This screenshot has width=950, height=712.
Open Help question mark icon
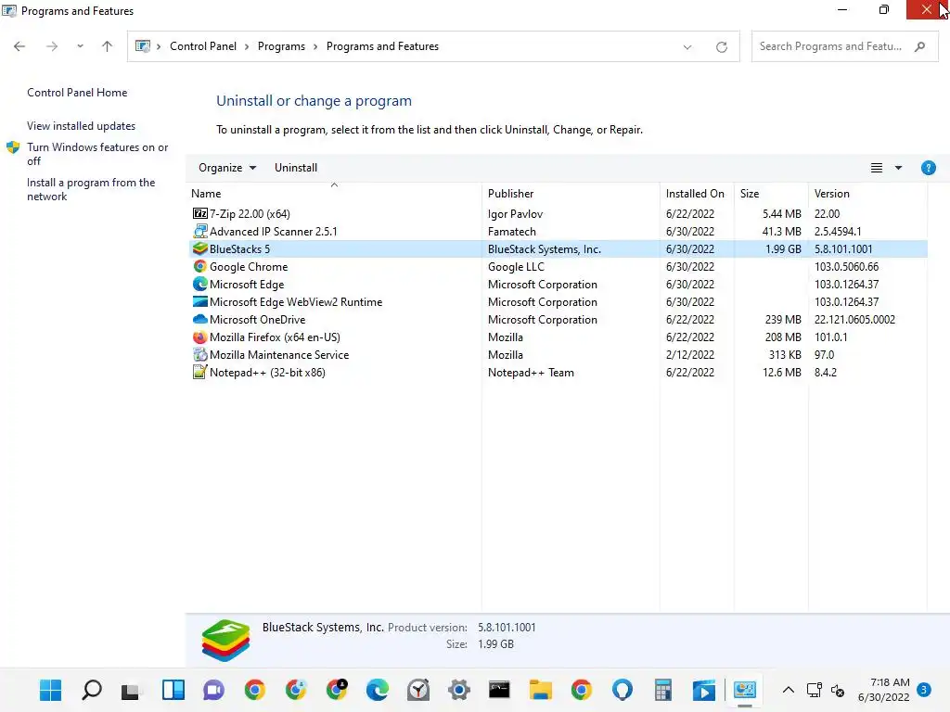tap(928, 168)
